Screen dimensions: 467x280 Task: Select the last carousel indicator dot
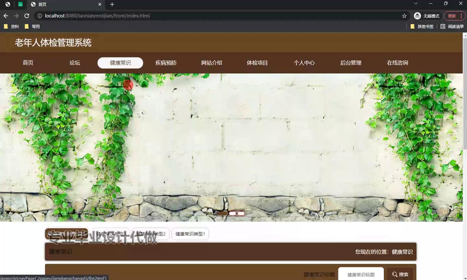(x=241, y=213)
